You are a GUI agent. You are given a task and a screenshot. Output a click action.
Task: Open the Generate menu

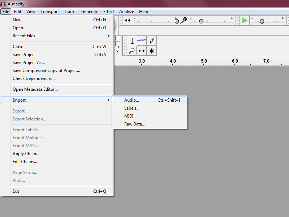coord(90,12)
